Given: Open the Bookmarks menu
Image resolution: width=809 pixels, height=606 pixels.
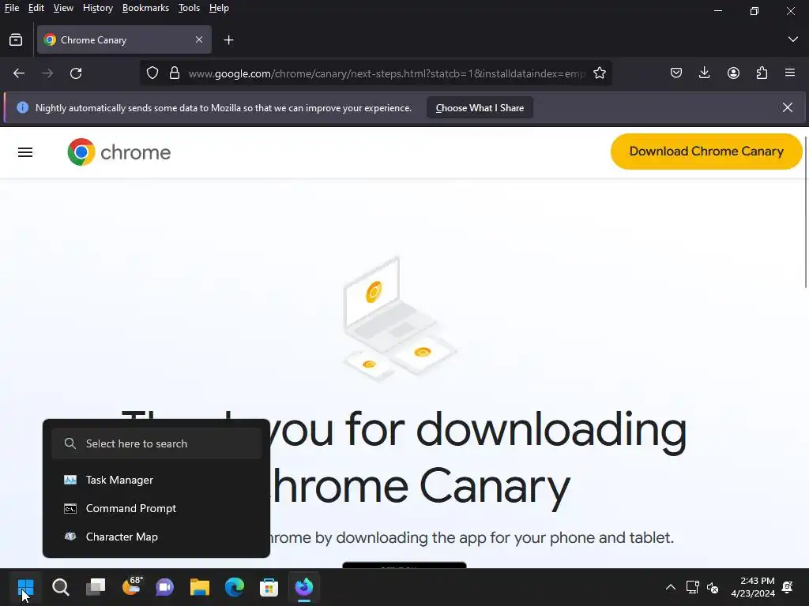Looking at the screenshot, I should [x=145, y=8].
